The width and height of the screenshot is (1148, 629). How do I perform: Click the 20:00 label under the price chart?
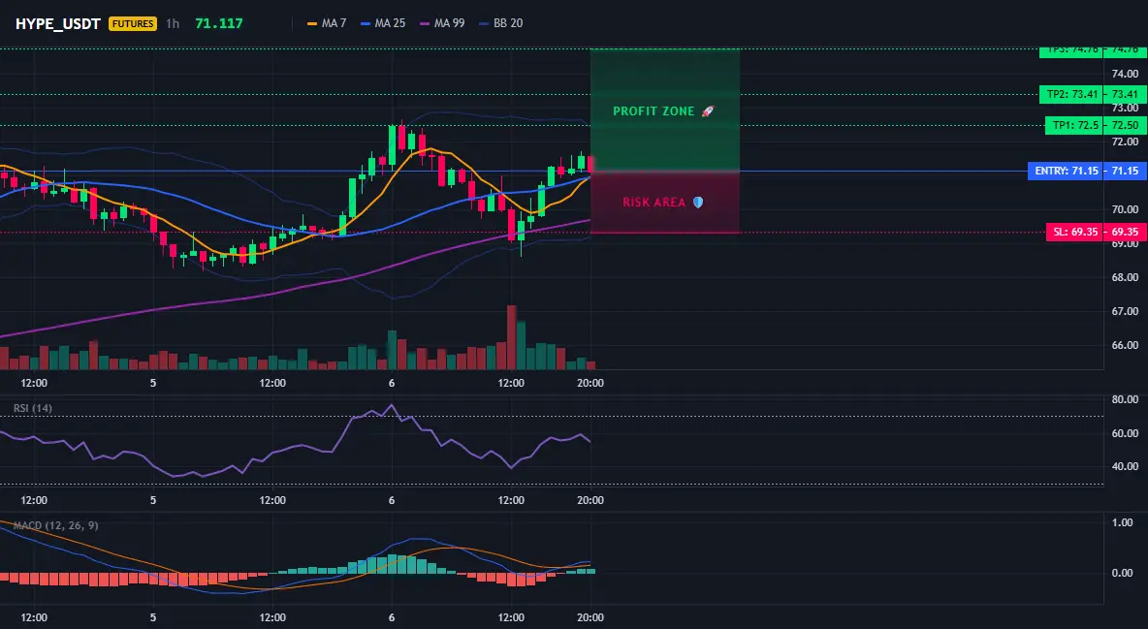[590, 383]
